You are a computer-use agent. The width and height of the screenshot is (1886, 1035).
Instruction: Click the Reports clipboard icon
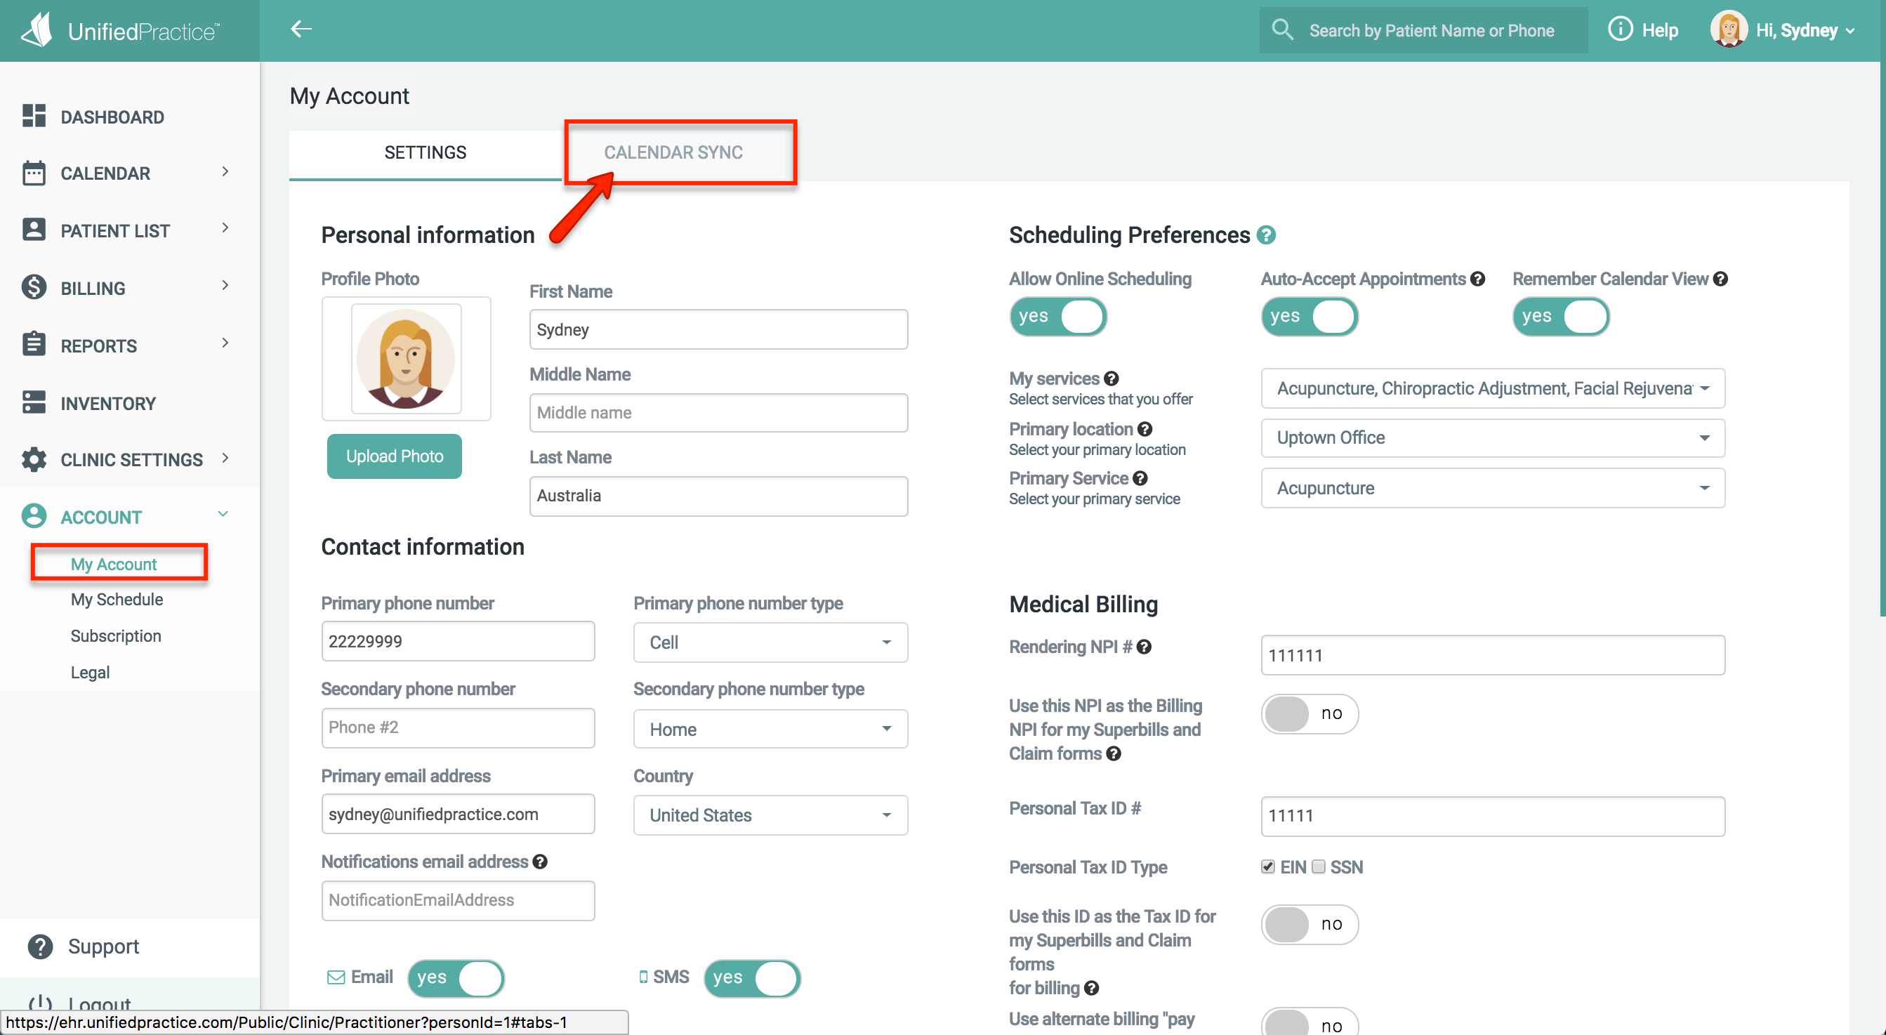click(x=34, y=345)
